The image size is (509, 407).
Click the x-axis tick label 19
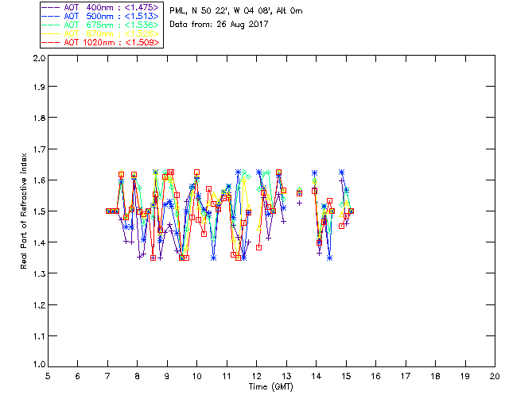[465, 376]
